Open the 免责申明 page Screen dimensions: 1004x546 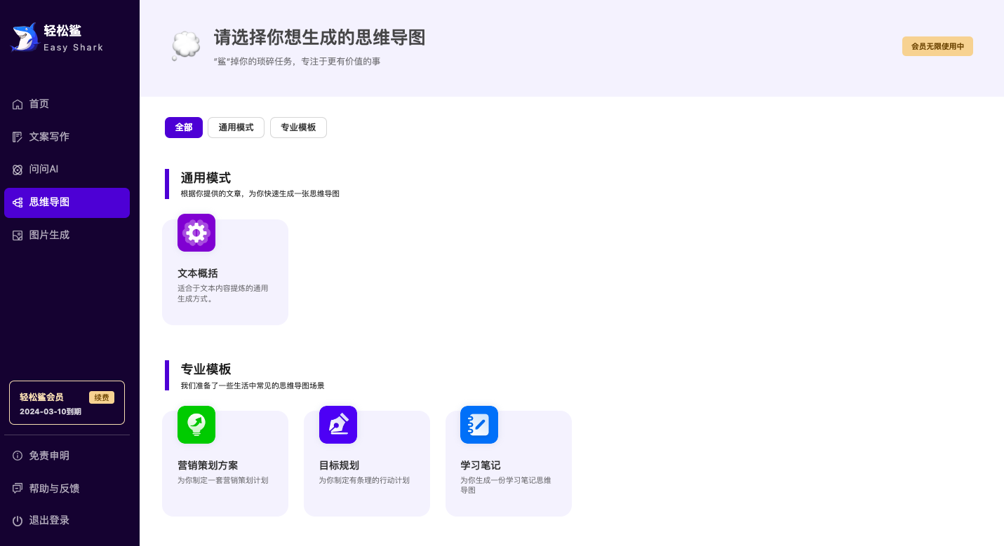(x=48, y=456)
